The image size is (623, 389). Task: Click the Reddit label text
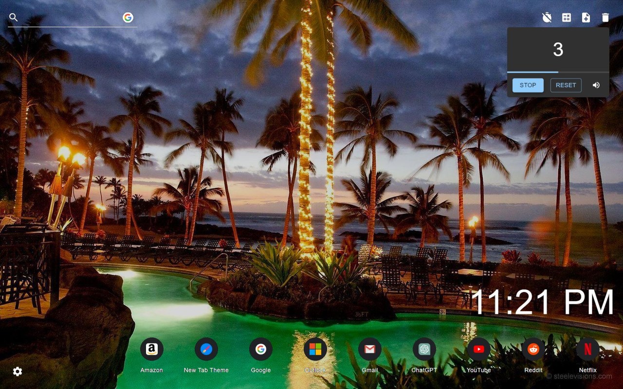point(533,370)
